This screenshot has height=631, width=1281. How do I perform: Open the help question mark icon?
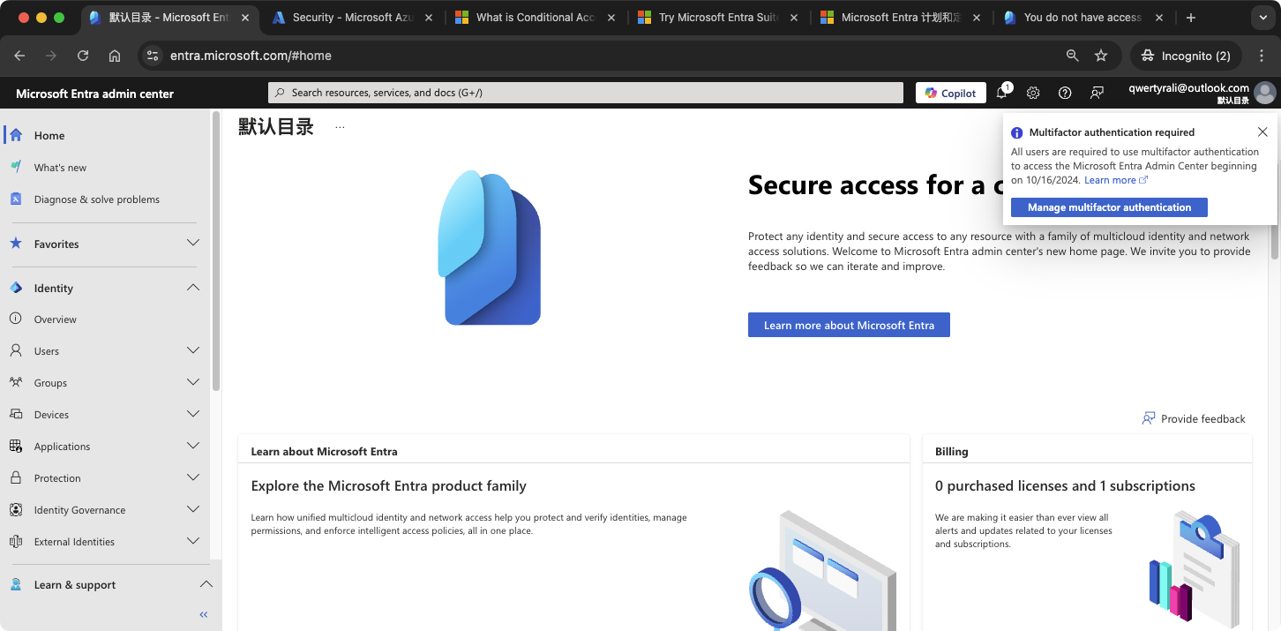[1065, 93]
